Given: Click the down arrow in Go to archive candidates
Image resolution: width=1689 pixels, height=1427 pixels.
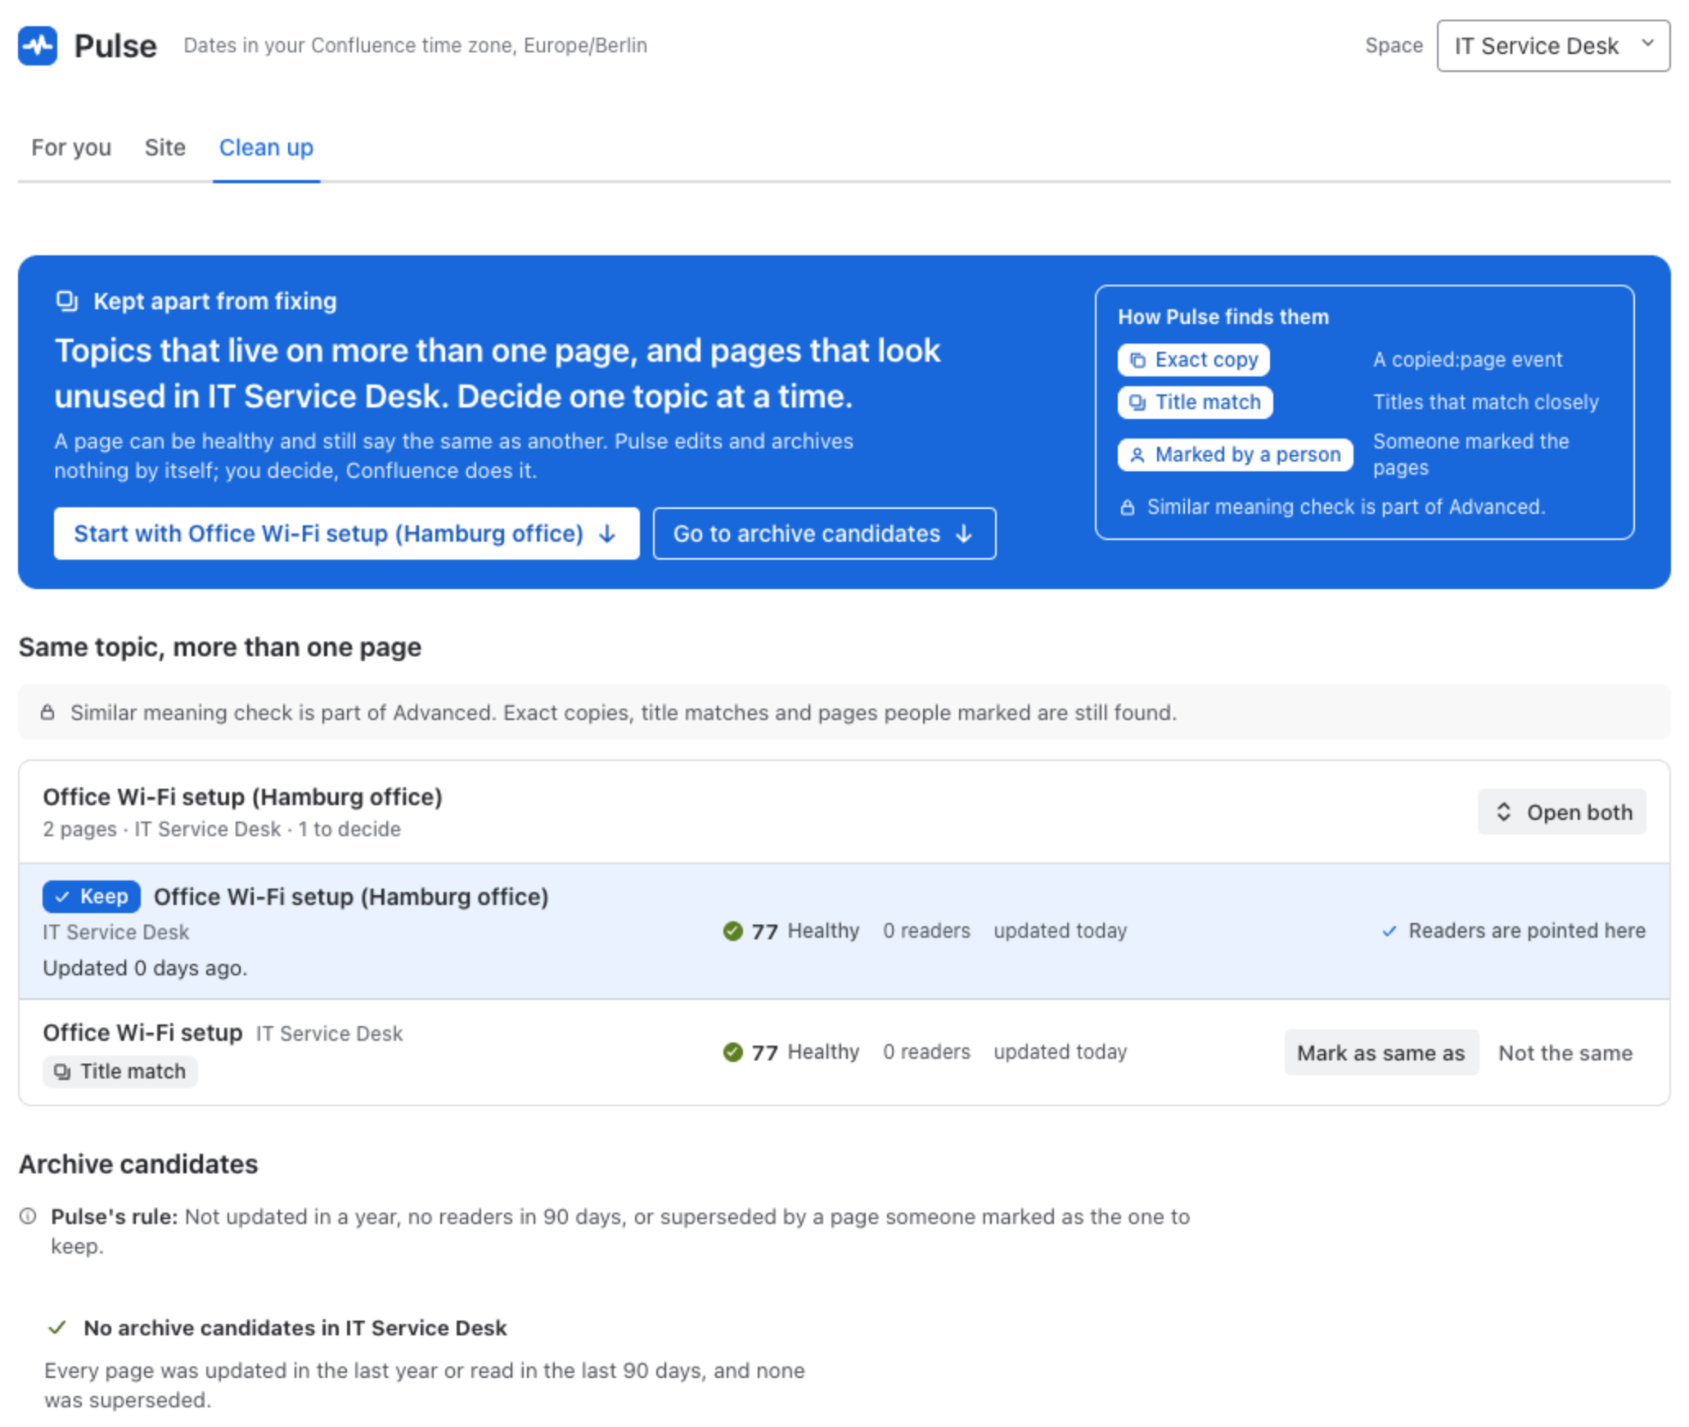Looking at the screenshot, I should coord(964,533).
